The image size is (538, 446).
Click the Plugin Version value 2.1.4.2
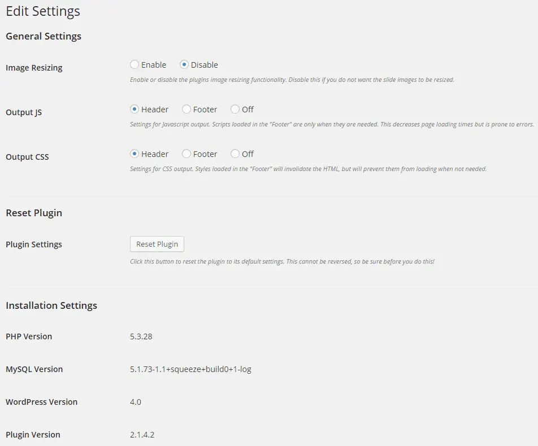[x=142, y=435]
